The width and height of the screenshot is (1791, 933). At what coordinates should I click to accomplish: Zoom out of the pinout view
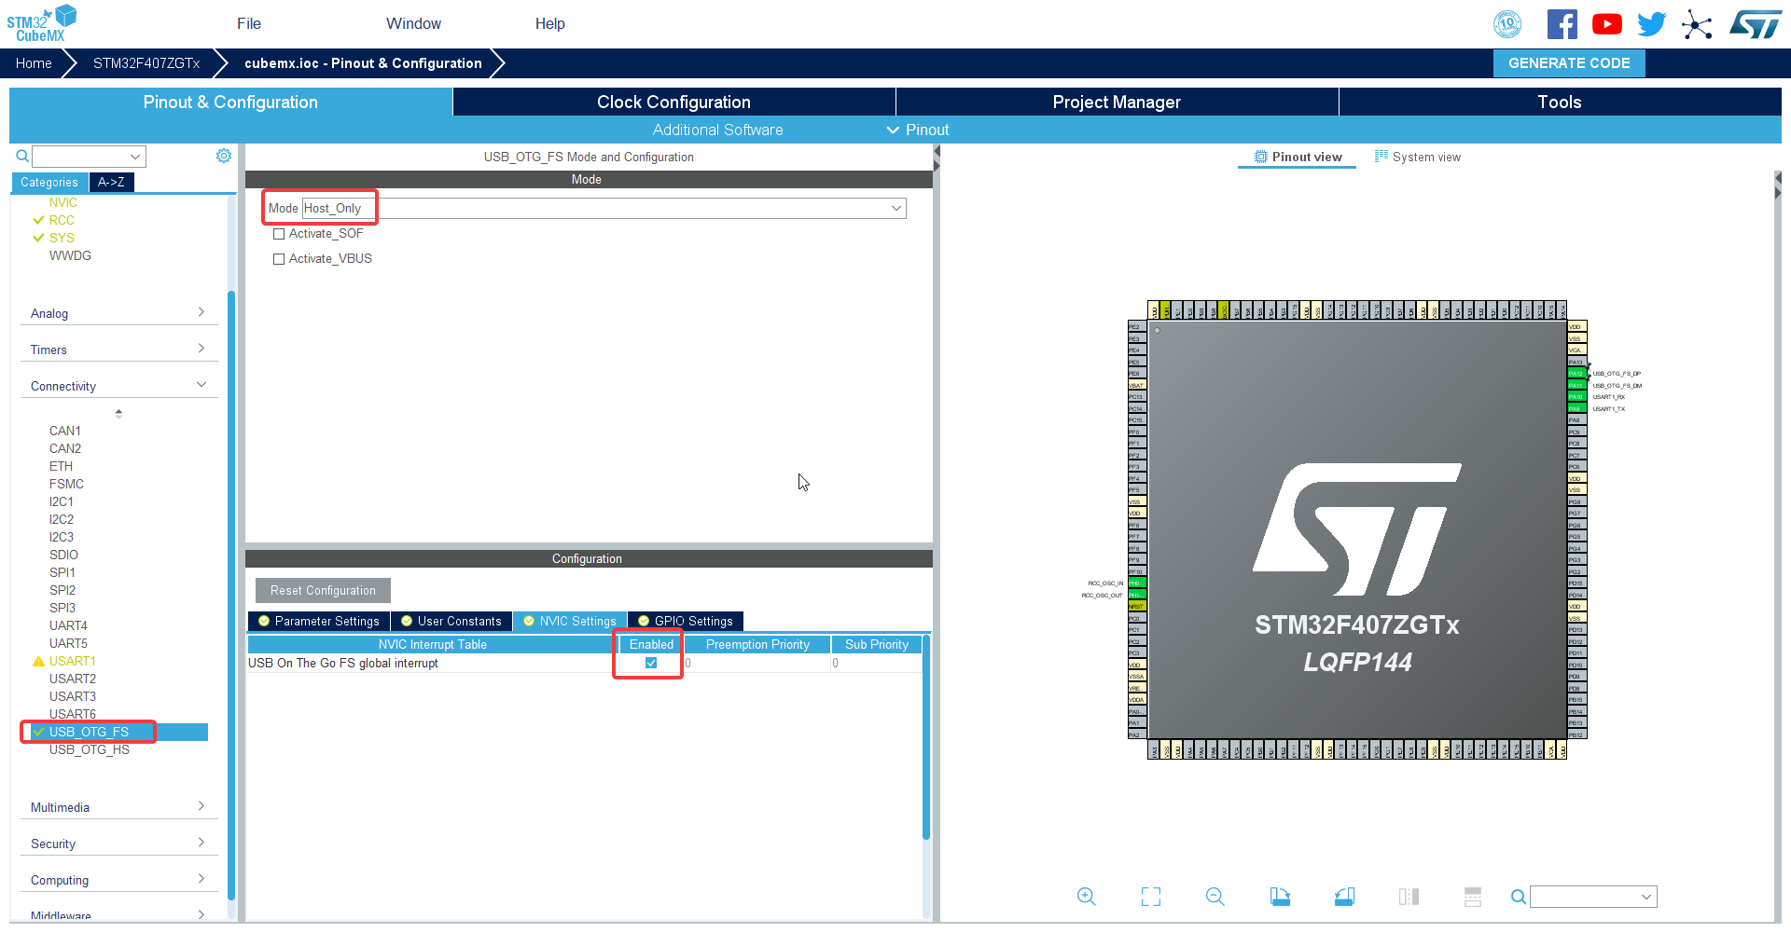(x=1215, y=897)
